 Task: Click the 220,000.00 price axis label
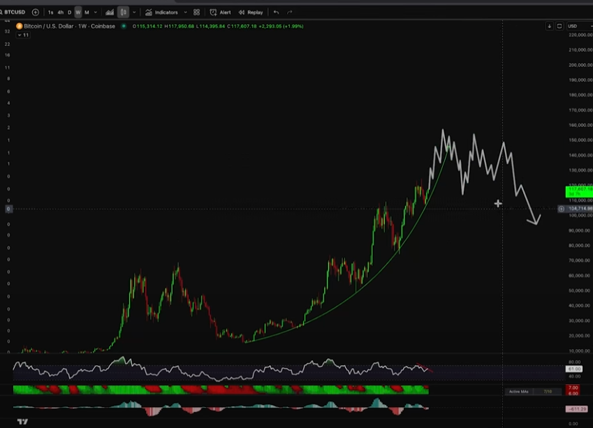(580, 35)
